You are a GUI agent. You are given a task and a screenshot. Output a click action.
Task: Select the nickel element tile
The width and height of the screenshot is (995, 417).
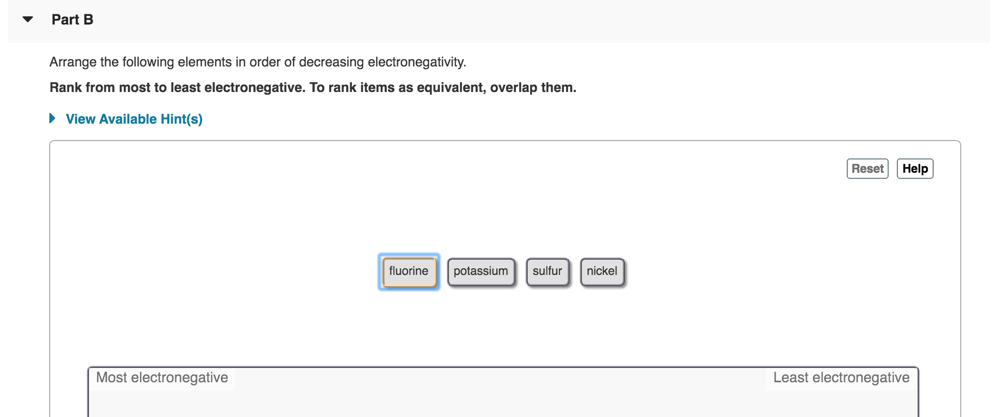coord(602,271)
